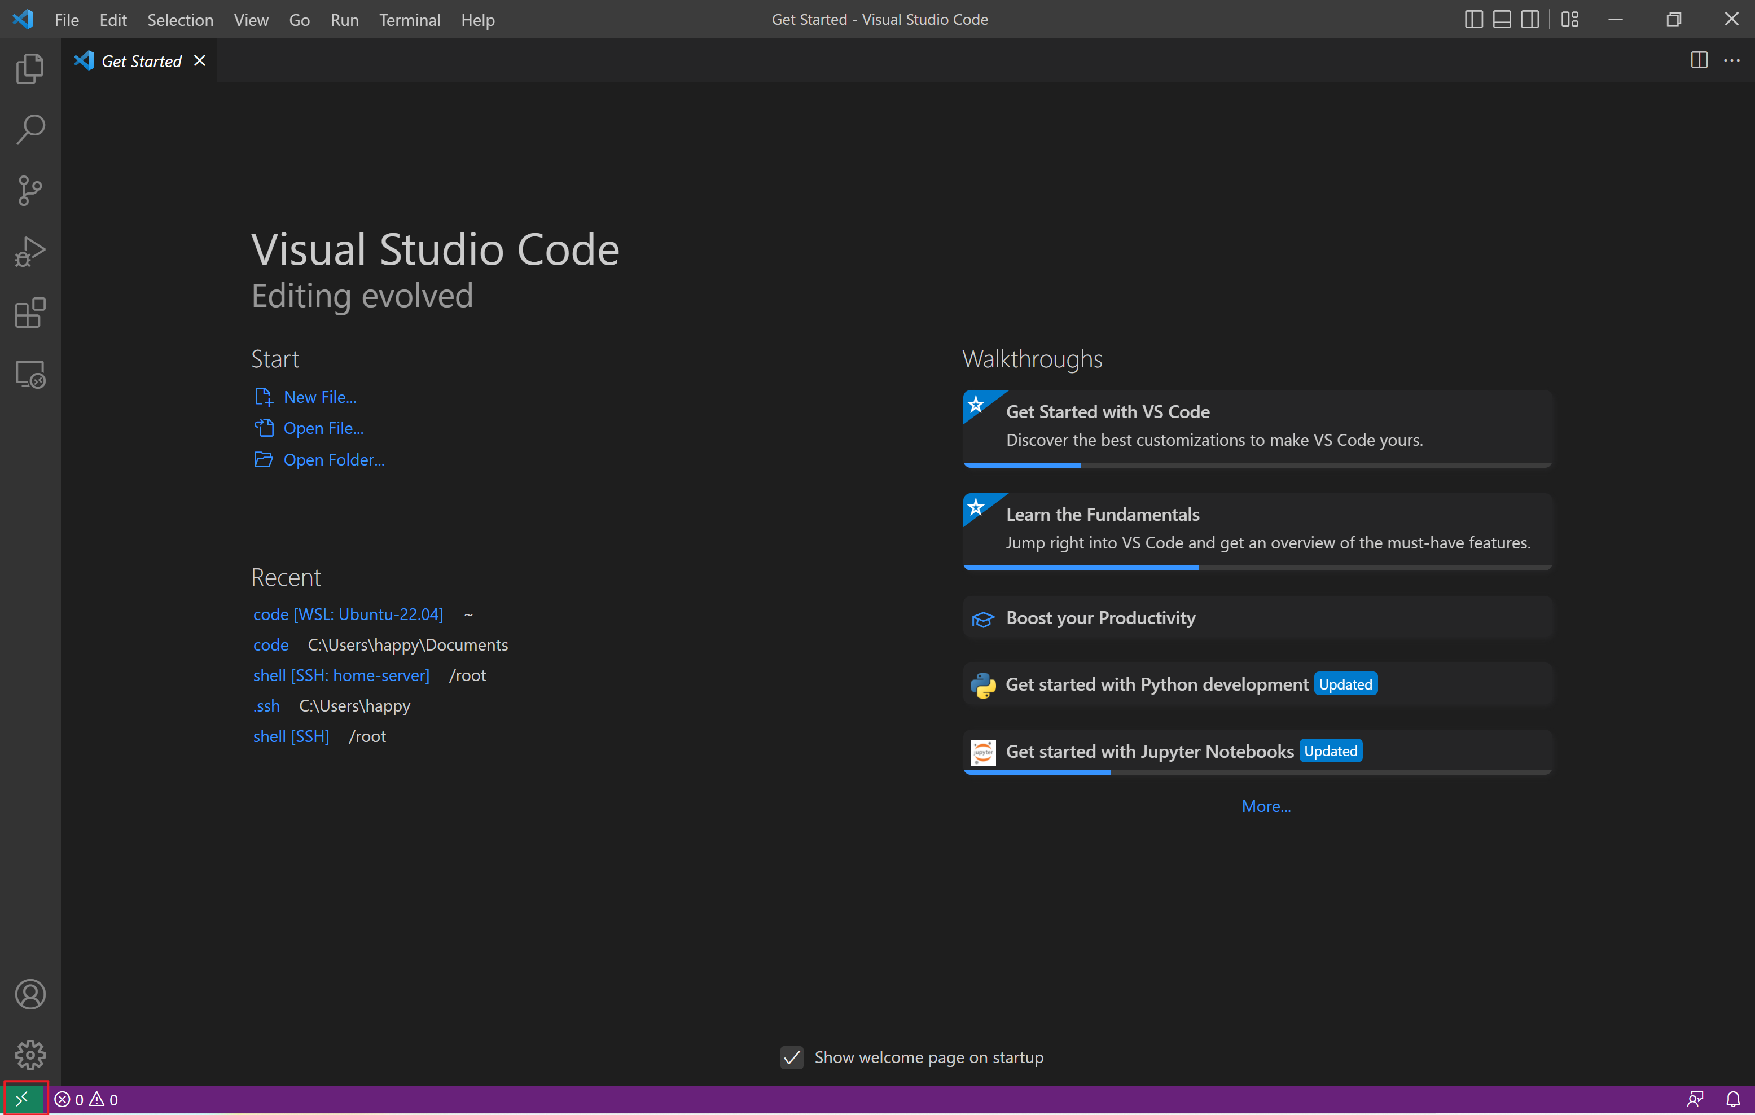Image resolution: width=1755 pixels, height=1115 pixels.
Task: Open the Accounts menu icon
Action: pyautogui.click(x=30, y=994)
